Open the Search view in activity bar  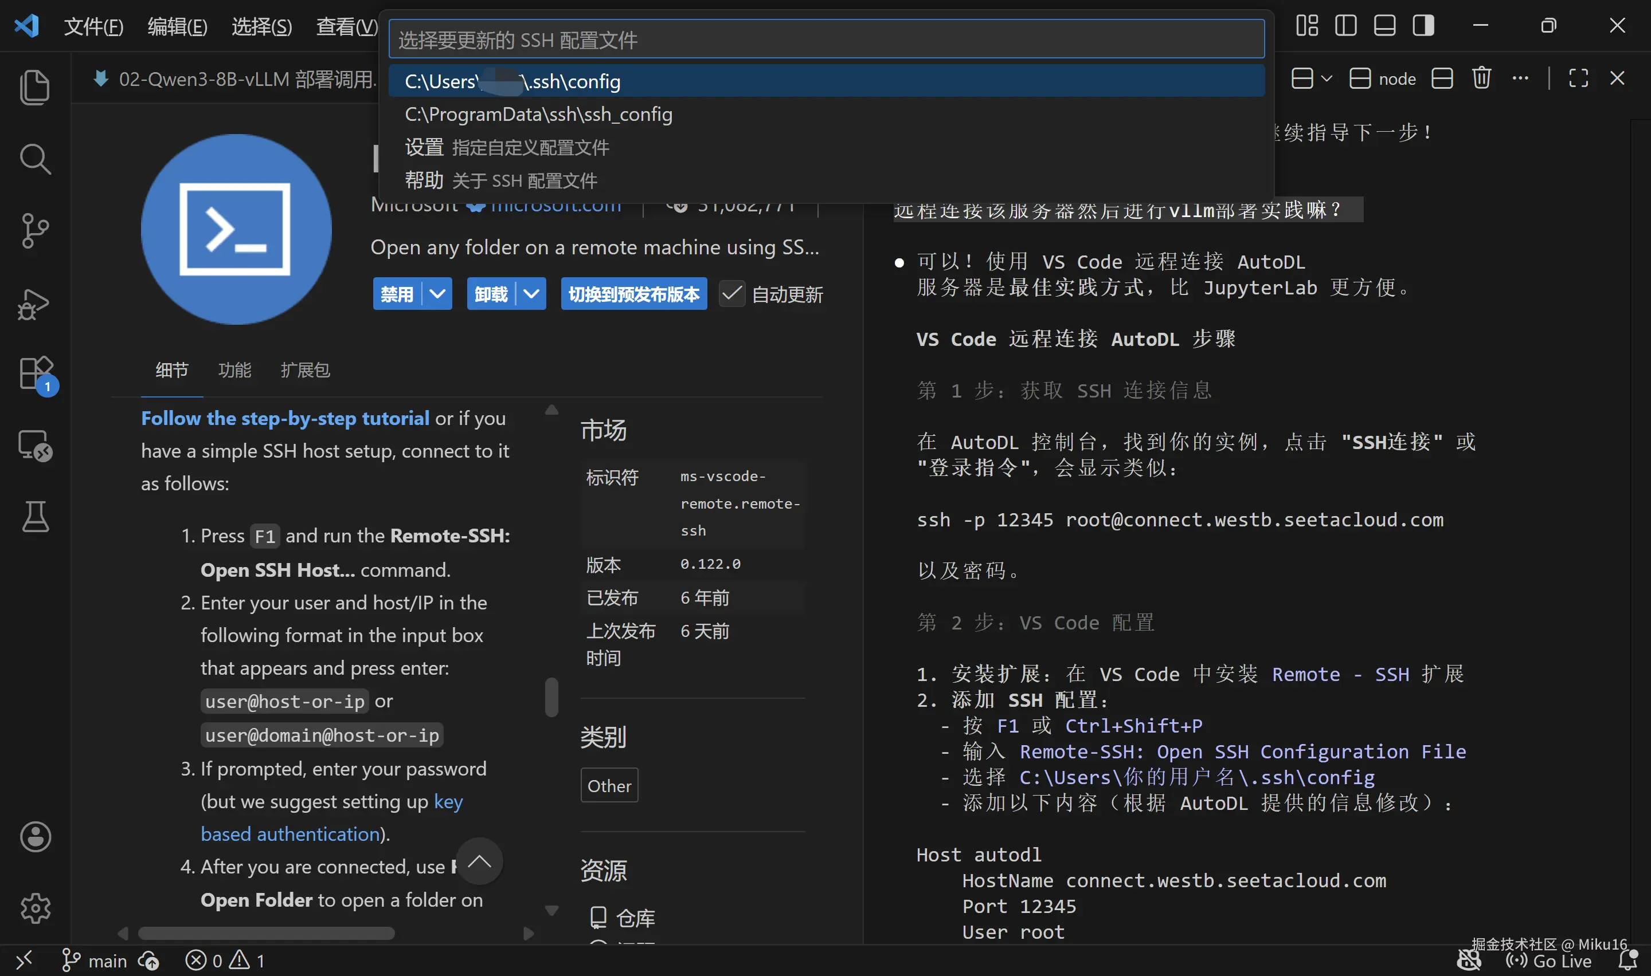coord(34,159)
